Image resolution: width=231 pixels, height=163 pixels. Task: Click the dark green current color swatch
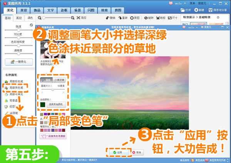point(43,105)
